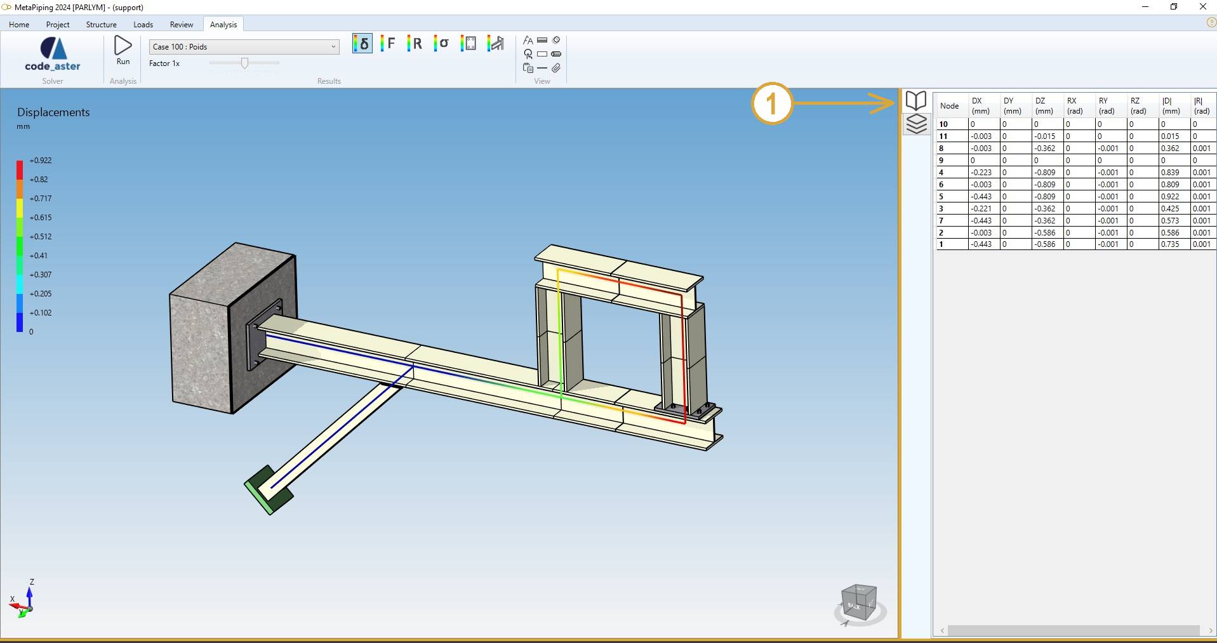Screen dimensions: 1217x643
Task: Click the table scroll left arrow
Action: (943, 630)
